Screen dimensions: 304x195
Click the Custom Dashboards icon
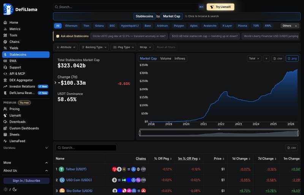click(5, 128)
